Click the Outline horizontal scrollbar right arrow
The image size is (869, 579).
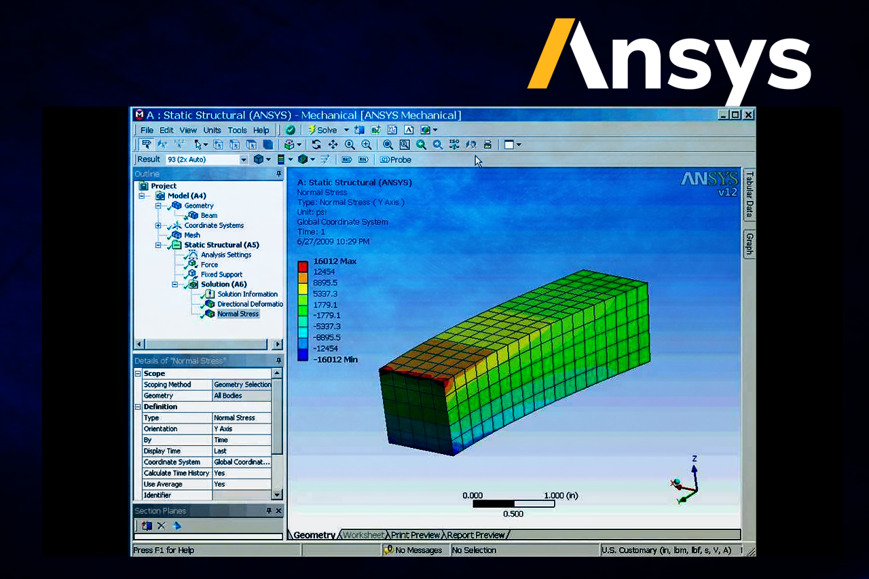pyautogui.click(x=277, y=344)
